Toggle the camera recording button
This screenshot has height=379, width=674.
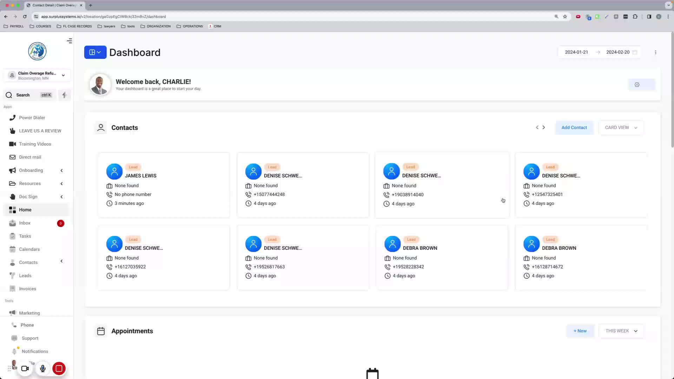click(25, 368)
